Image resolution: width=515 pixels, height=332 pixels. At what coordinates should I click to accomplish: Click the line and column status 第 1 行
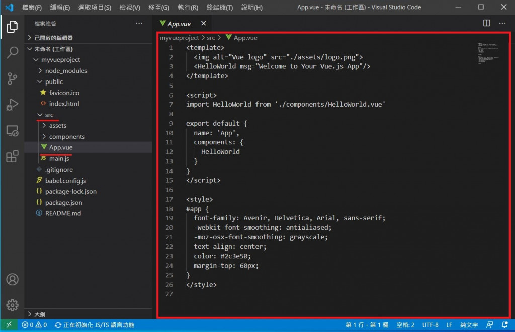click(x=367, y=325)
